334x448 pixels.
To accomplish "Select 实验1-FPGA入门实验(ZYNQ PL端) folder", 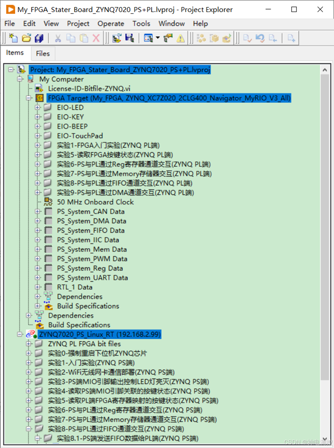I will (108, 145).
